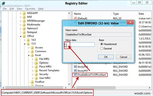Select the MSDAIPP folder icon
This screenshot has width=153, height=96.
[24, 13]
